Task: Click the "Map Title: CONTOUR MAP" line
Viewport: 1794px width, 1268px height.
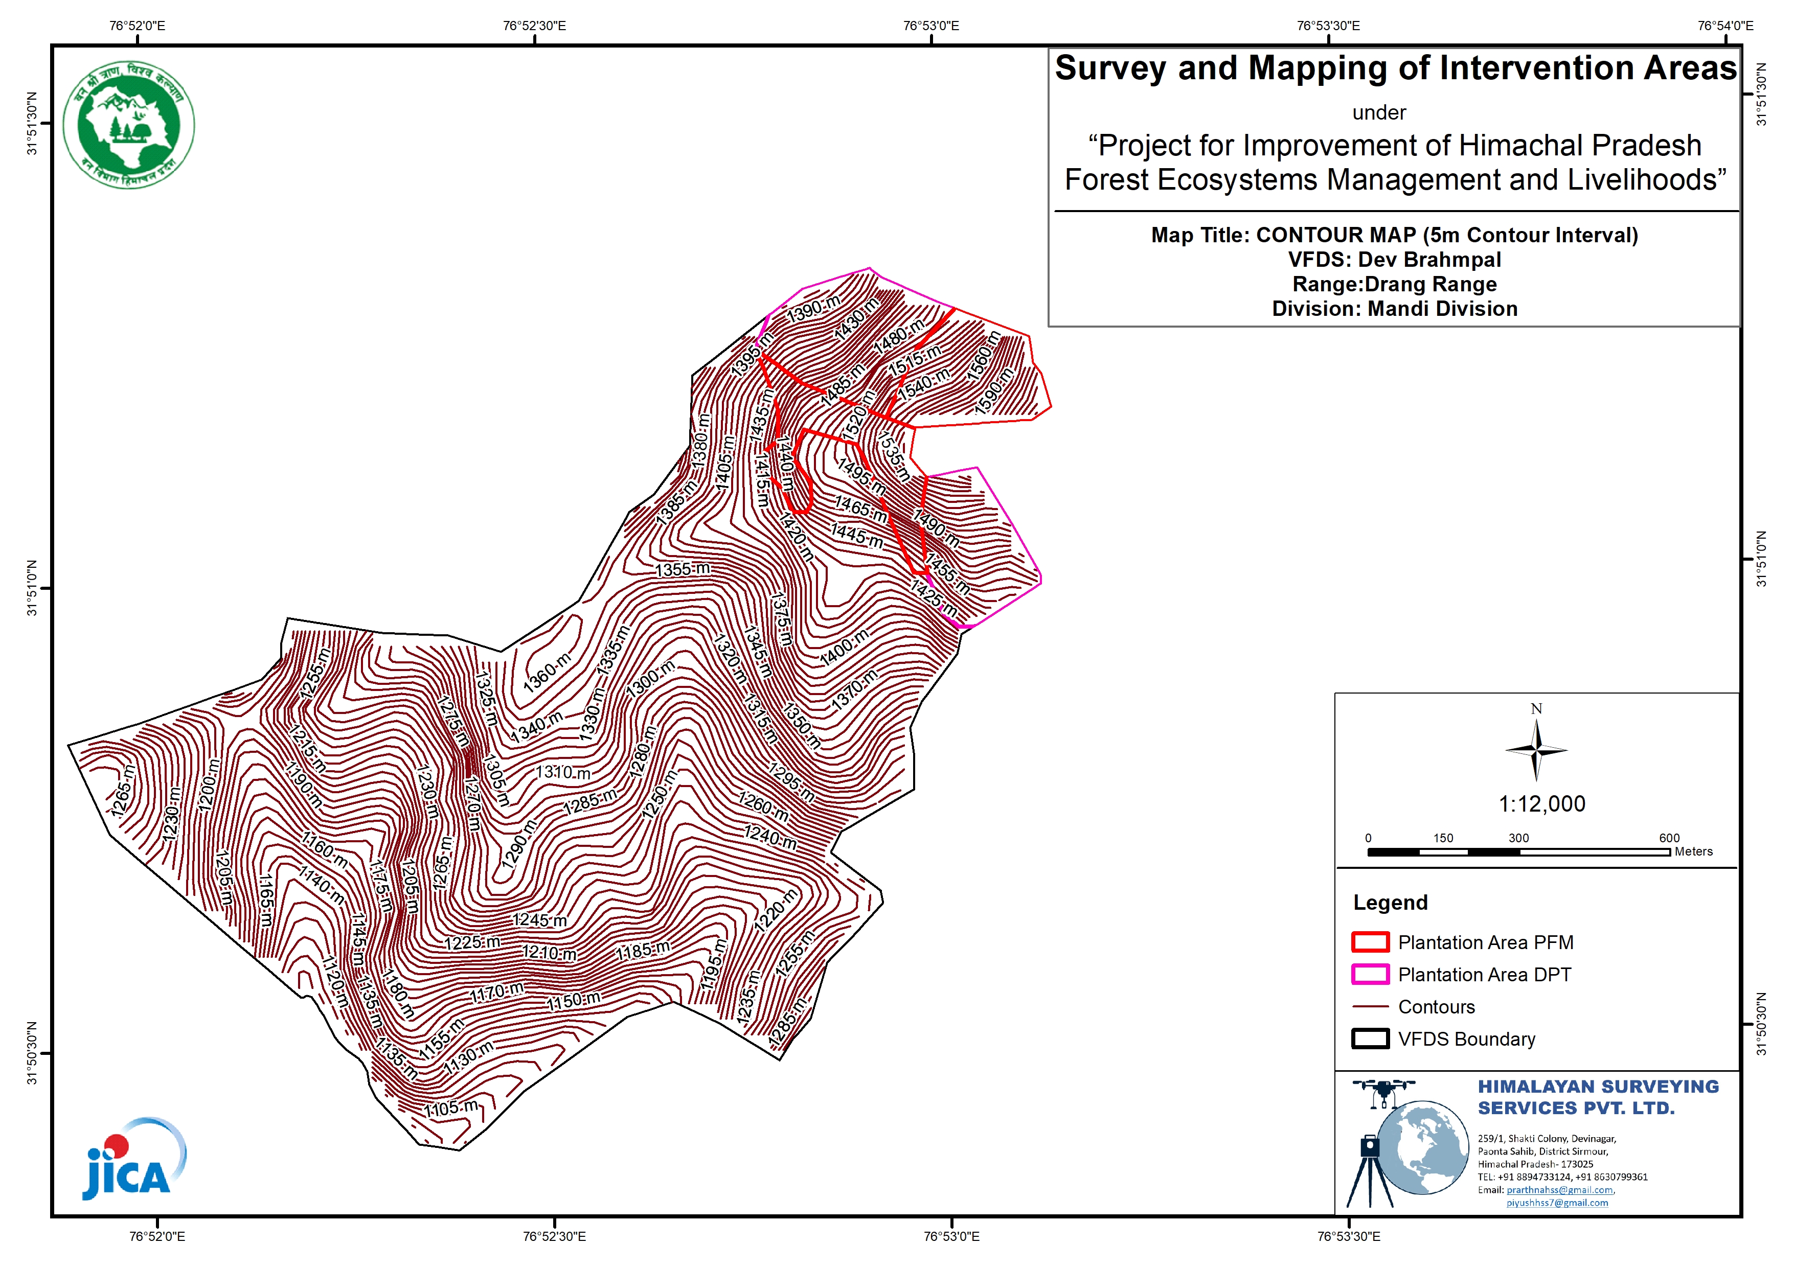Action: [x=1395, y=235]
